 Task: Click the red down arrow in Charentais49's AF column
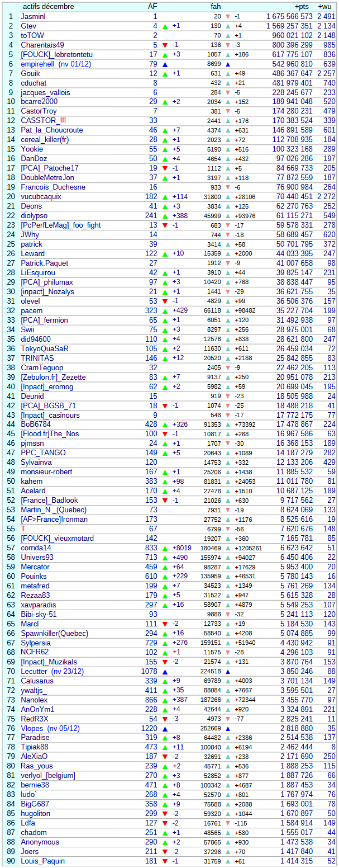(x=165, y=45)
